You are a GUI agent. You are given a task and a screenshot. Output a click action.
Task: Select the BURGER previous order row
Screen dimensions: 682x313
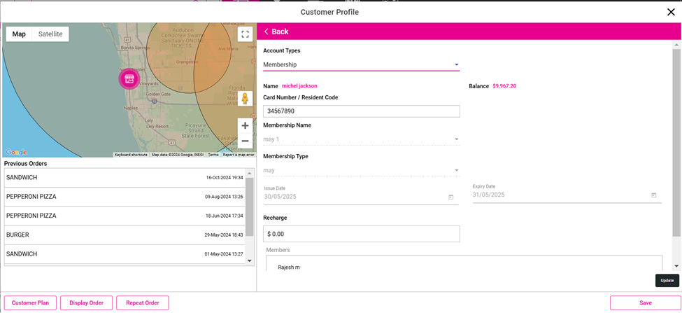point(124,235)
